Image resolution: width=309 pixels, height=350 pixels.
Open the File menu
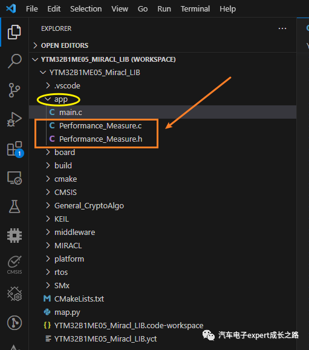coord(32,9)
